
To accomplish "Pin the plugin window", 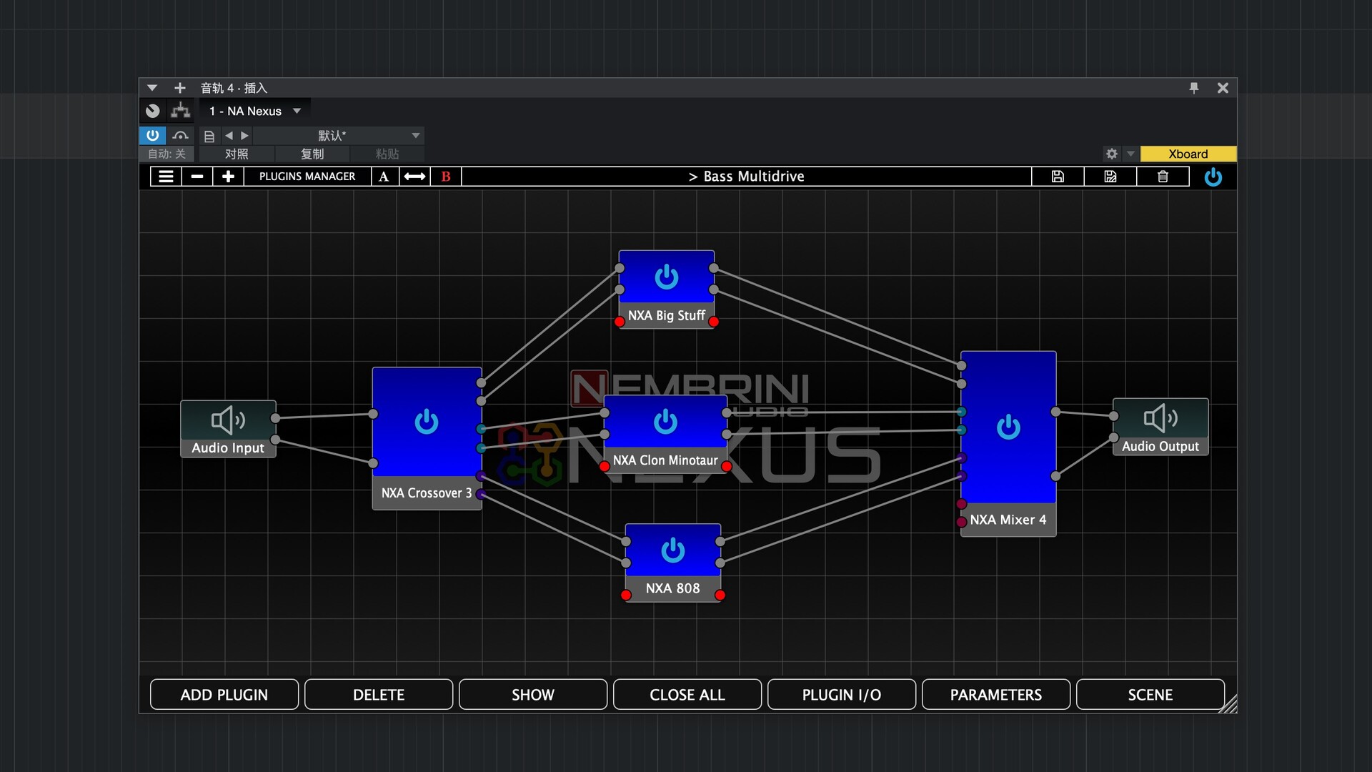I will click(x=1194, y=88).
